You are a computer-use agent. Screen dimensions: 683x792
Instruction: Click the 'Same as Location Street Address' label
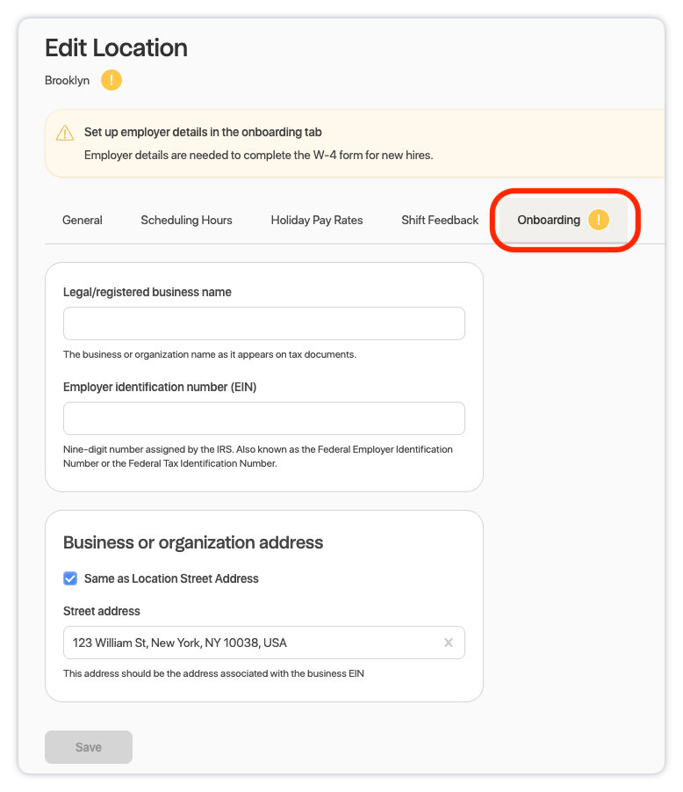171,578
